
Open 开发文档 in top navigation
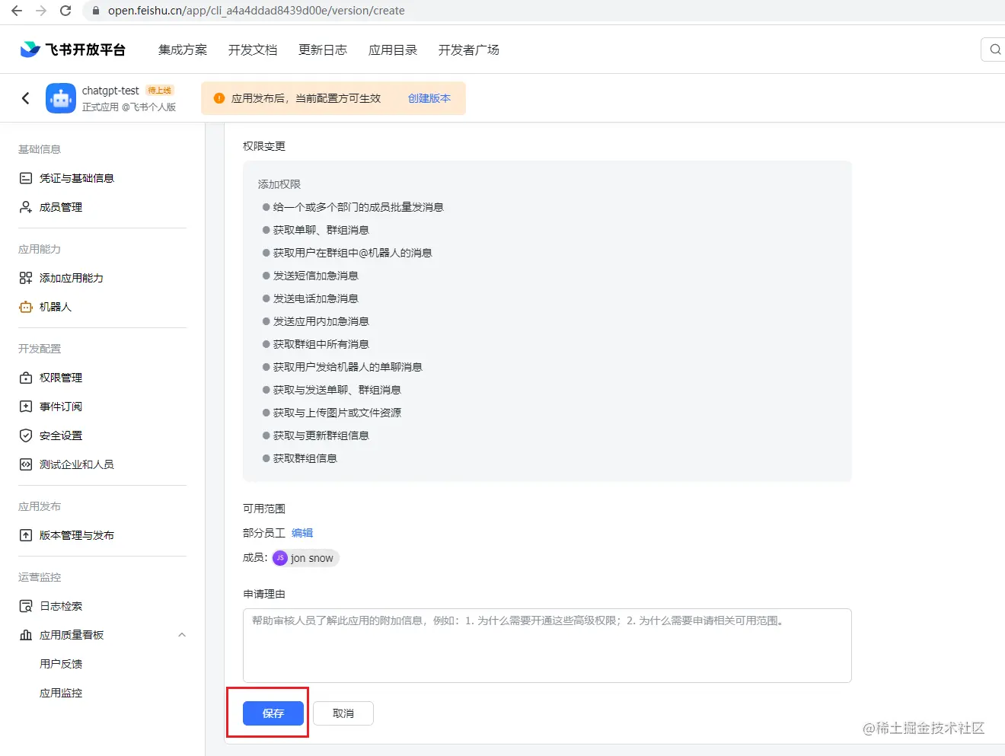point(253,49)
